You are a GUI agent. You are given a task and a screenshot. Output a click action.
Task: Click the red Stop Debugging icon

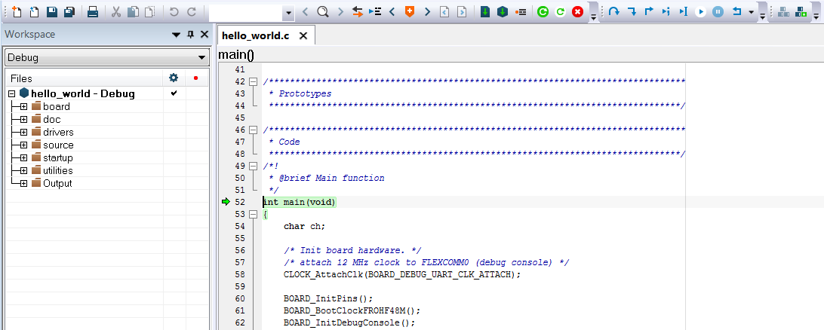(577, 12)
